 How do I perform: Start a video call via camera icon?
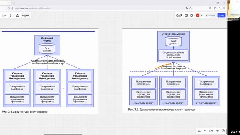pos(192,15)
